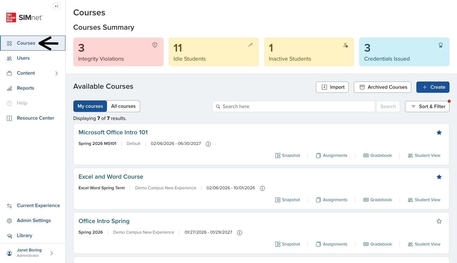Screen dimensions: 457x263
Task: Expand the Janet Boring account chevron
Action: [52, 253]
